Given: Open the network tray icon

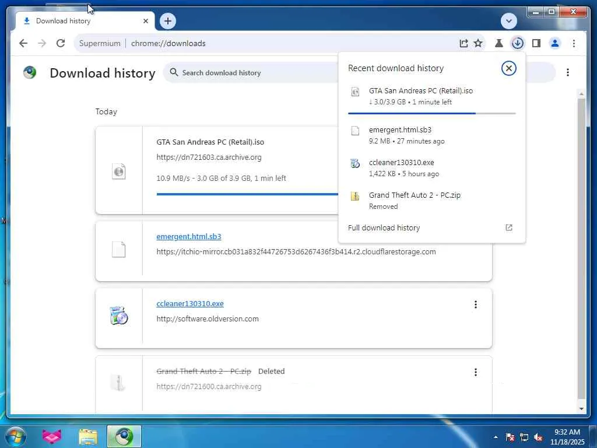Looking at the screenshot, I should tap(524, 437).
